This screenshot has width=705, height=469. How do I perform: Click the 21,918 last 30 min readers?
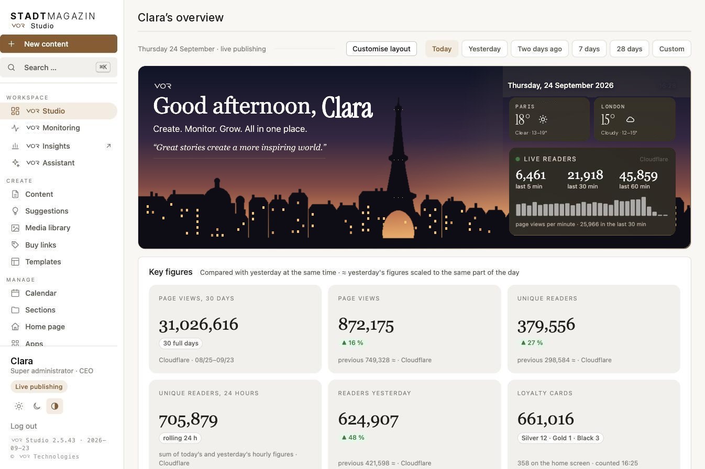pos(585,175)
